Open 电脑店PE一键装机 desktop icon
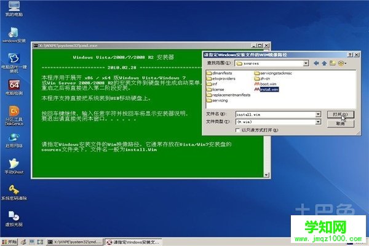Viewport: 369px width, 246px height. click(x=14, y=63)
